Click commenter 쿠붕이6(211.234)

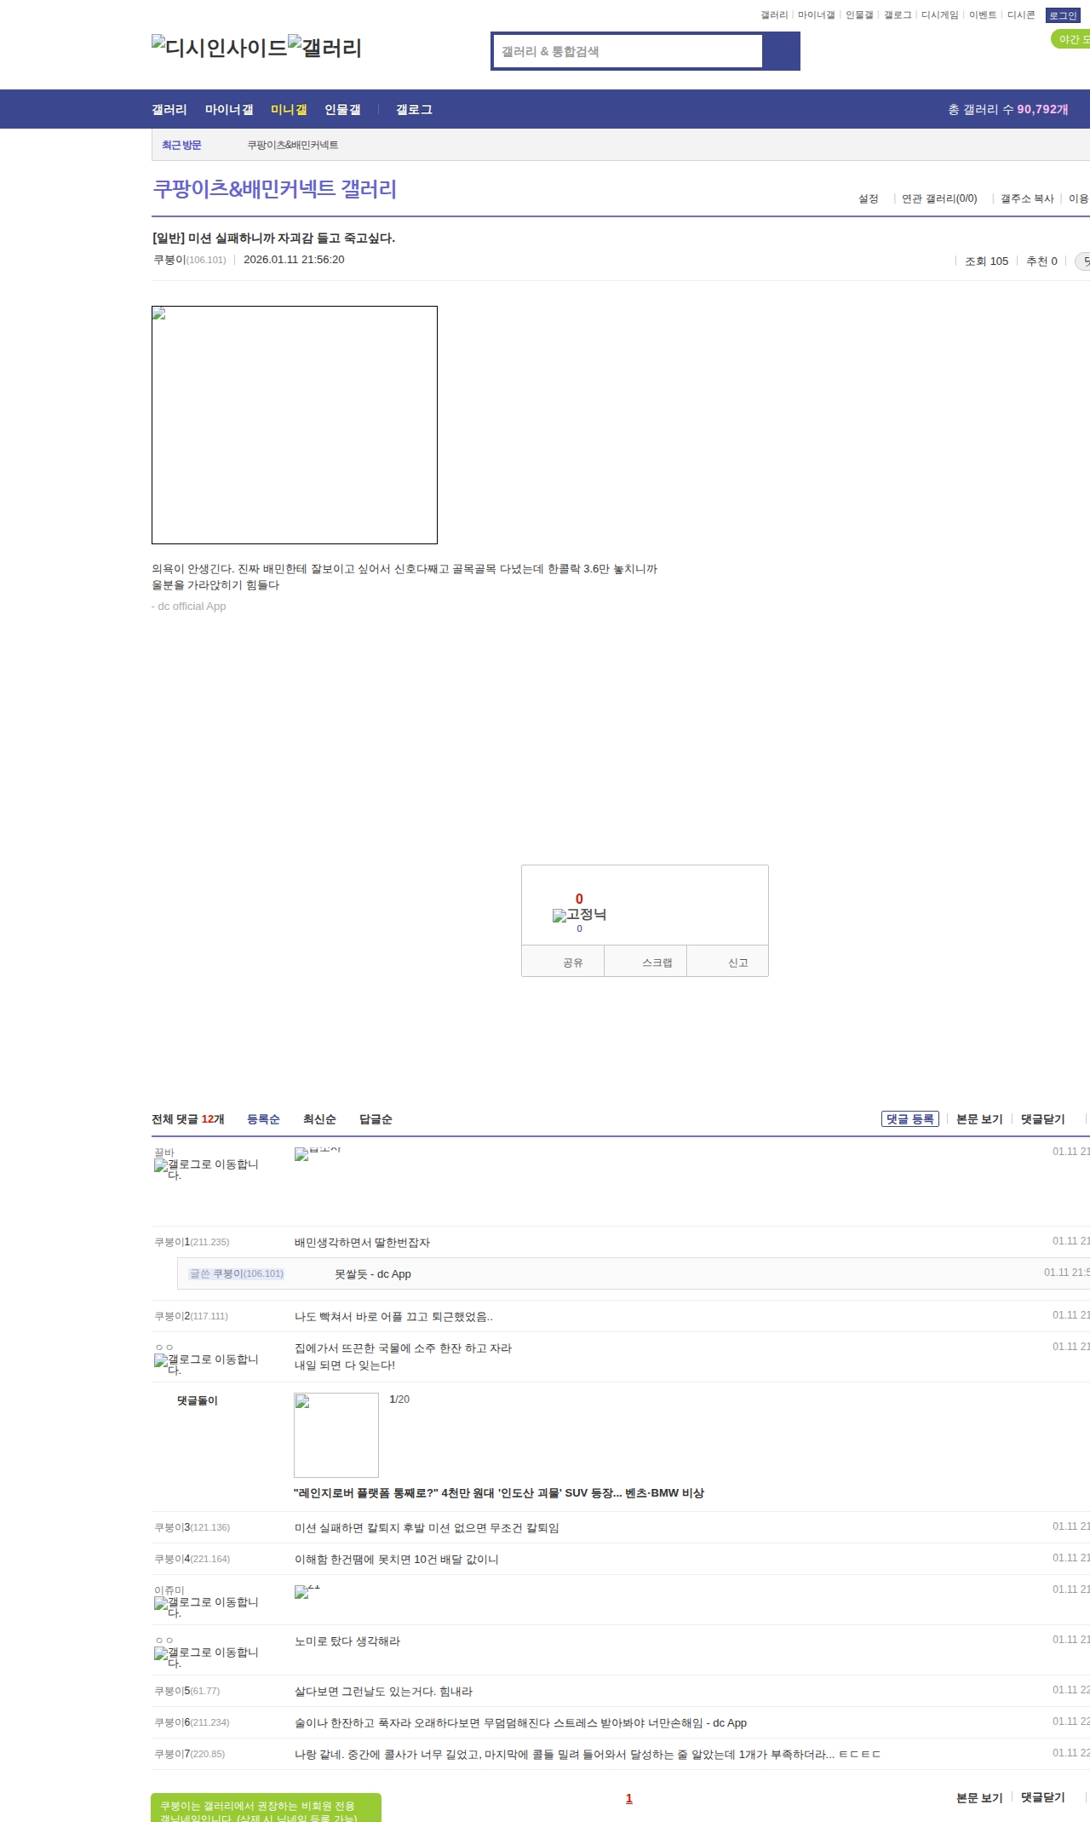click(x=192, y=1722)
